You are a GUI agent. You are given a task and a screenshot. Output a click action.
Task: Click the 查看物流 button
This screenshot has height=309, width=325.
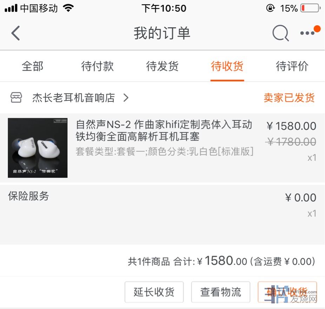(220, 292)
